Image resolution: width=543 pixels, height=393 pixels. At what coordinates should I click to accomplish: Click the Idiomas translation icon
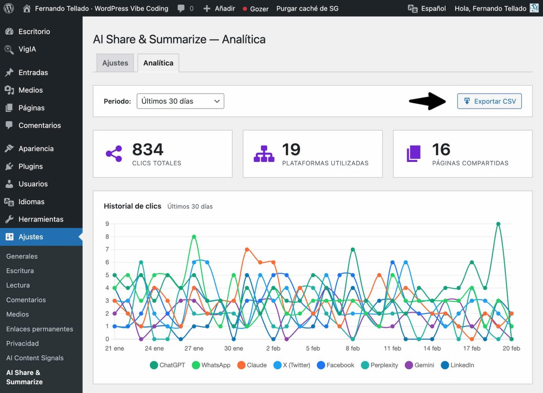[9, 202]
